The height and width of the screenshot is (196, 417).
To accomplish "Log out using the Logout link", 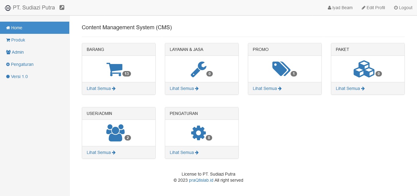I will pos(403,8).
